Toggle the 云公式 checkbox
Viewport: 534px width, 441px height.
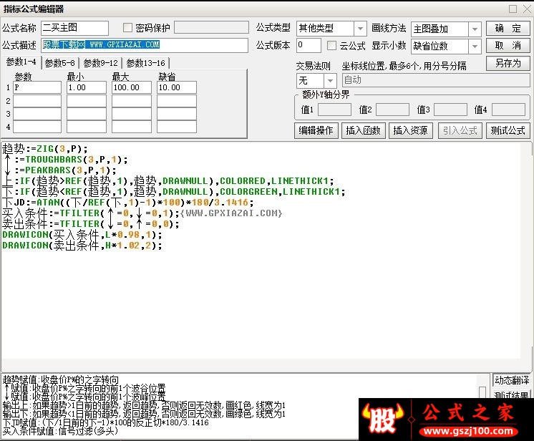pos(331,45)
